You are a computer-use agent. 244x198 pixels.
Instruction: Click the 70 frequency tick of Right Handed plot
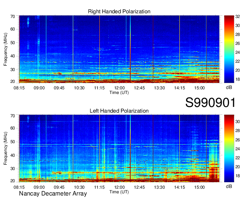(13, 16)
